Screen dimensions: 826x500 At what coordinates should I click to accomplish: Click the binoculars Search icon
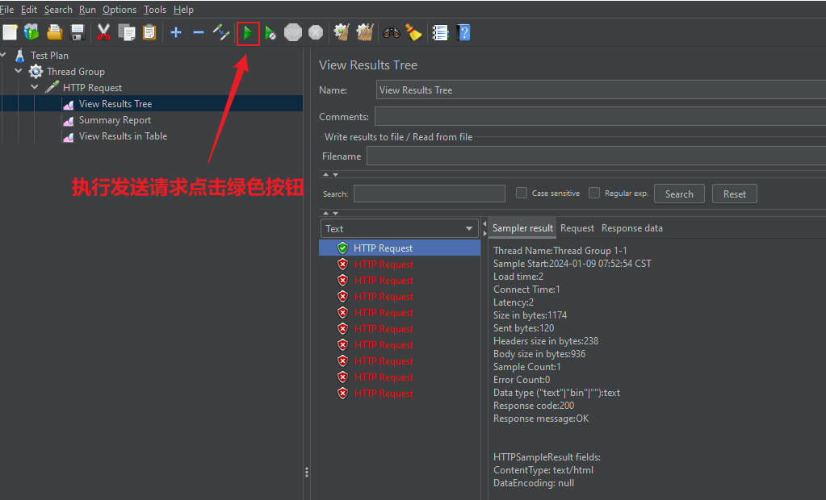[x=392, y=32]
